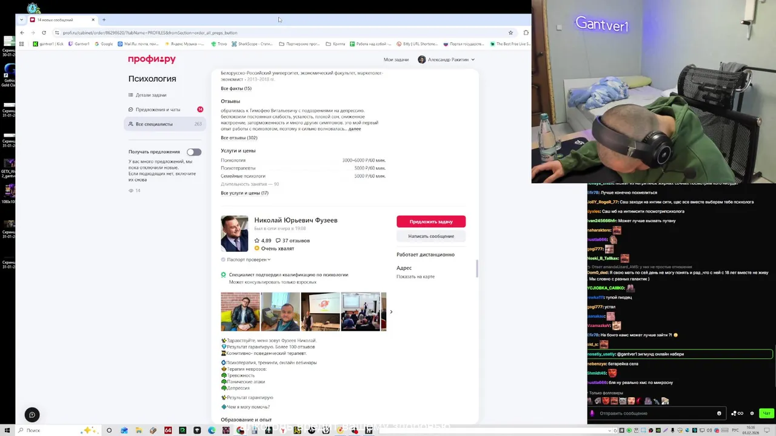Click the page vertical scrollbar
Viewport: 776px width, 436px height.
pos(477,268)
